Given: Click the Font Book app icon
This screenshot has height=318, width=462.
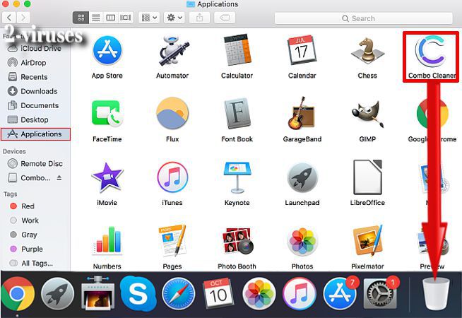Looking at the screenshot, I should click(x=237, y=114).
